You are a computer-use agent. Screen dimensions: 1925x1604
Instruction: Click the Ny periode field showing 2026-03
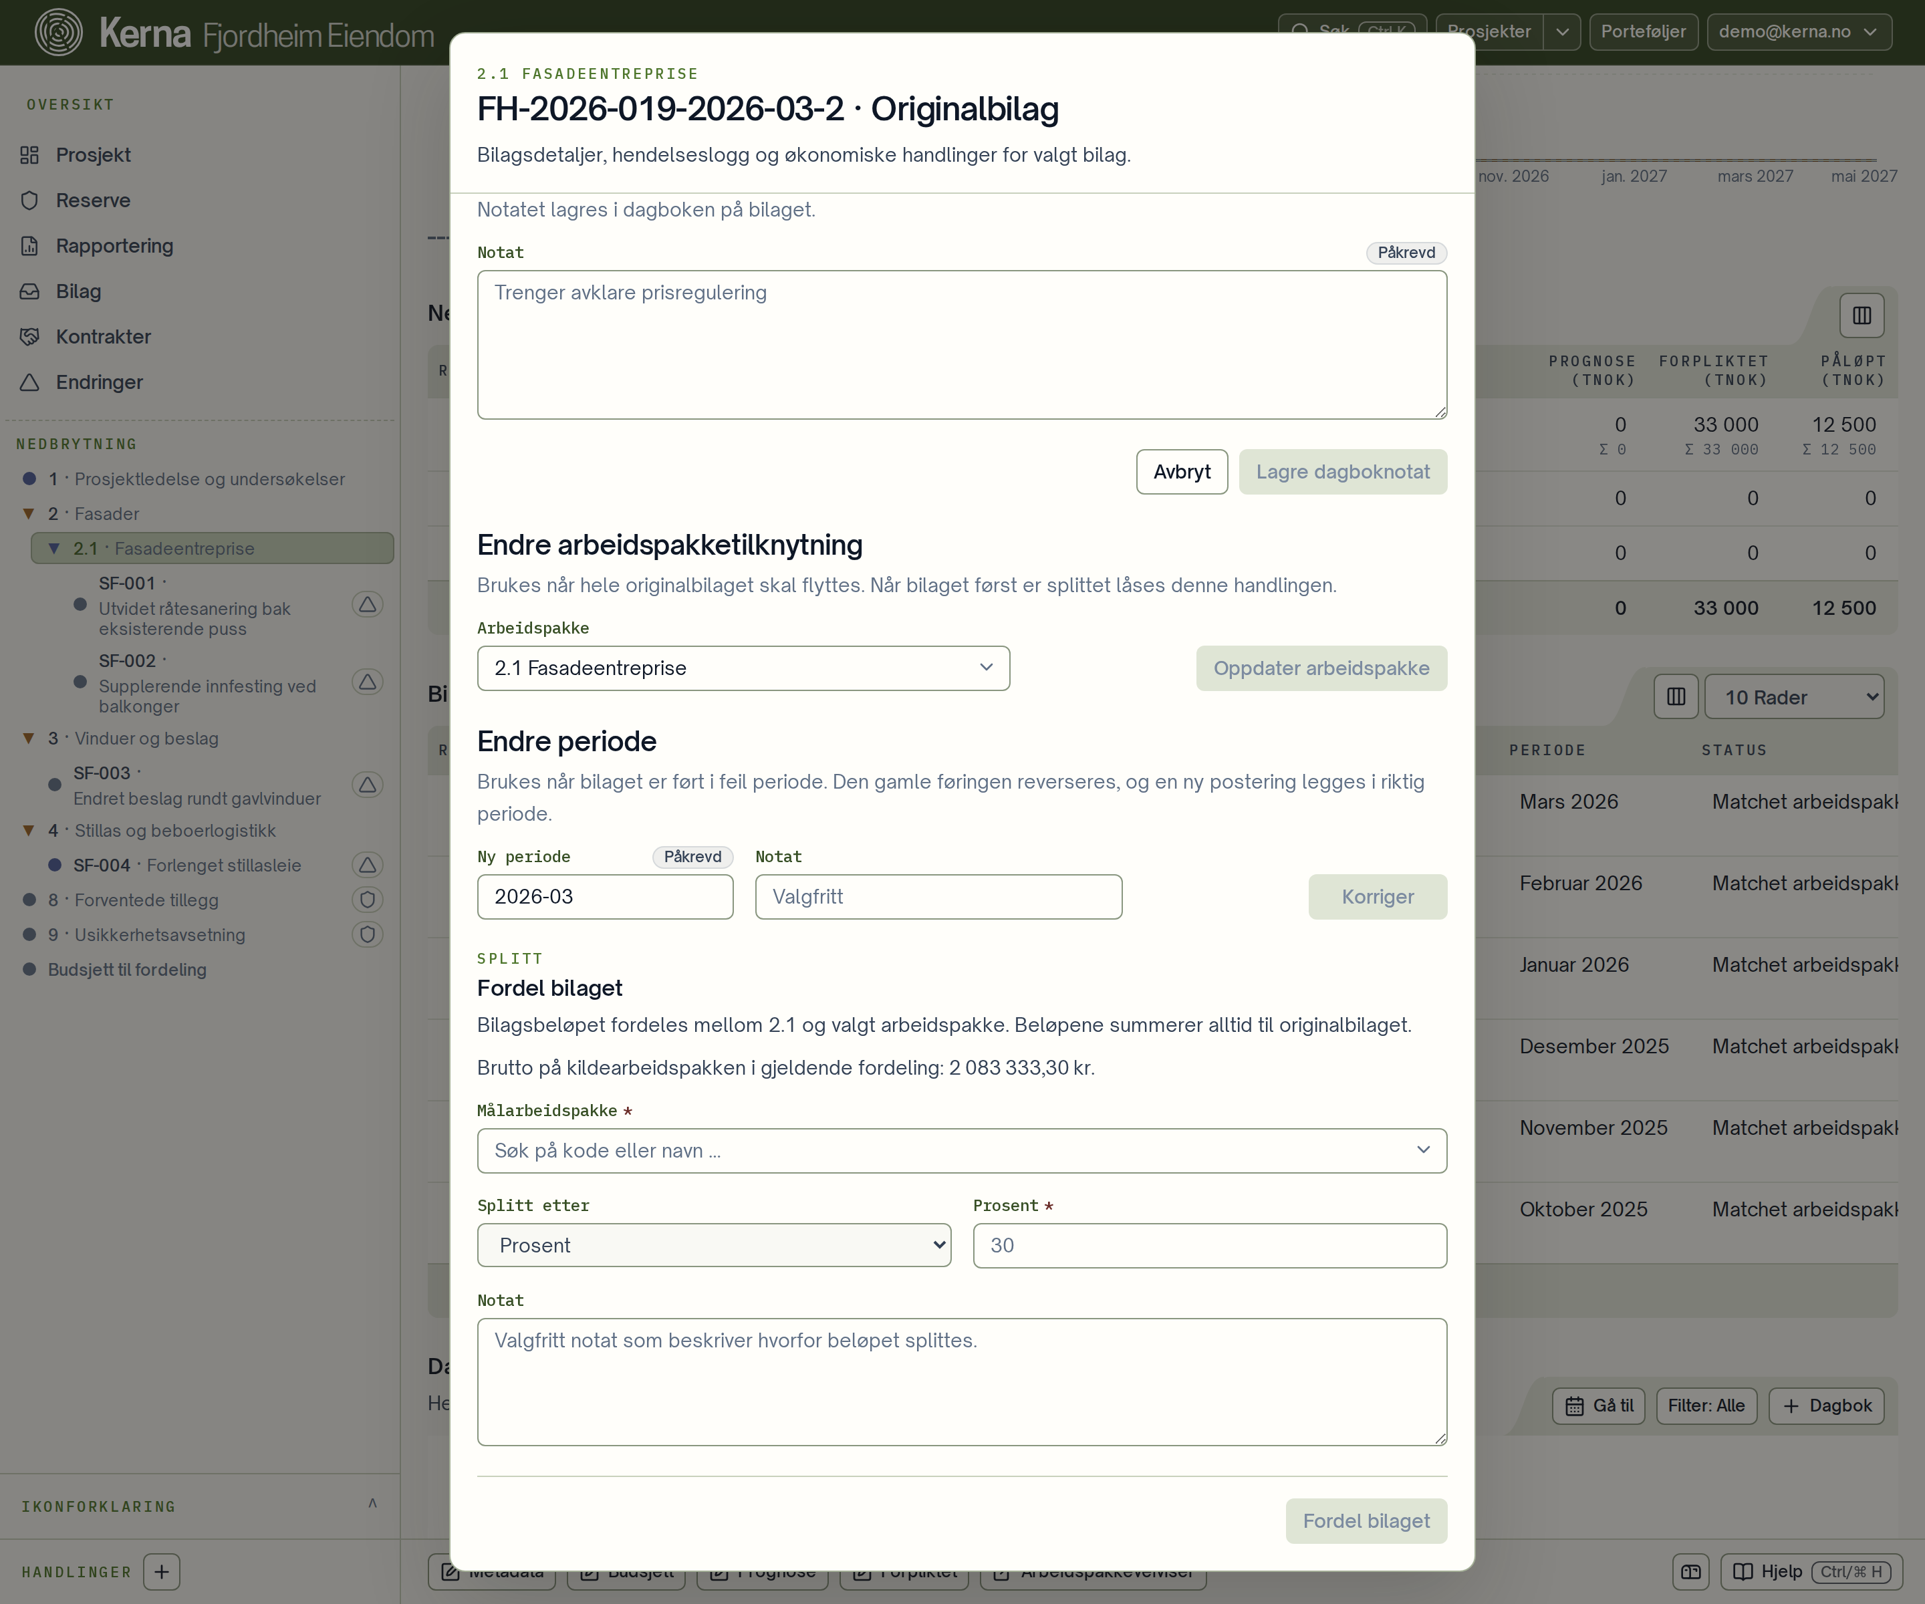tap(605, 898)
